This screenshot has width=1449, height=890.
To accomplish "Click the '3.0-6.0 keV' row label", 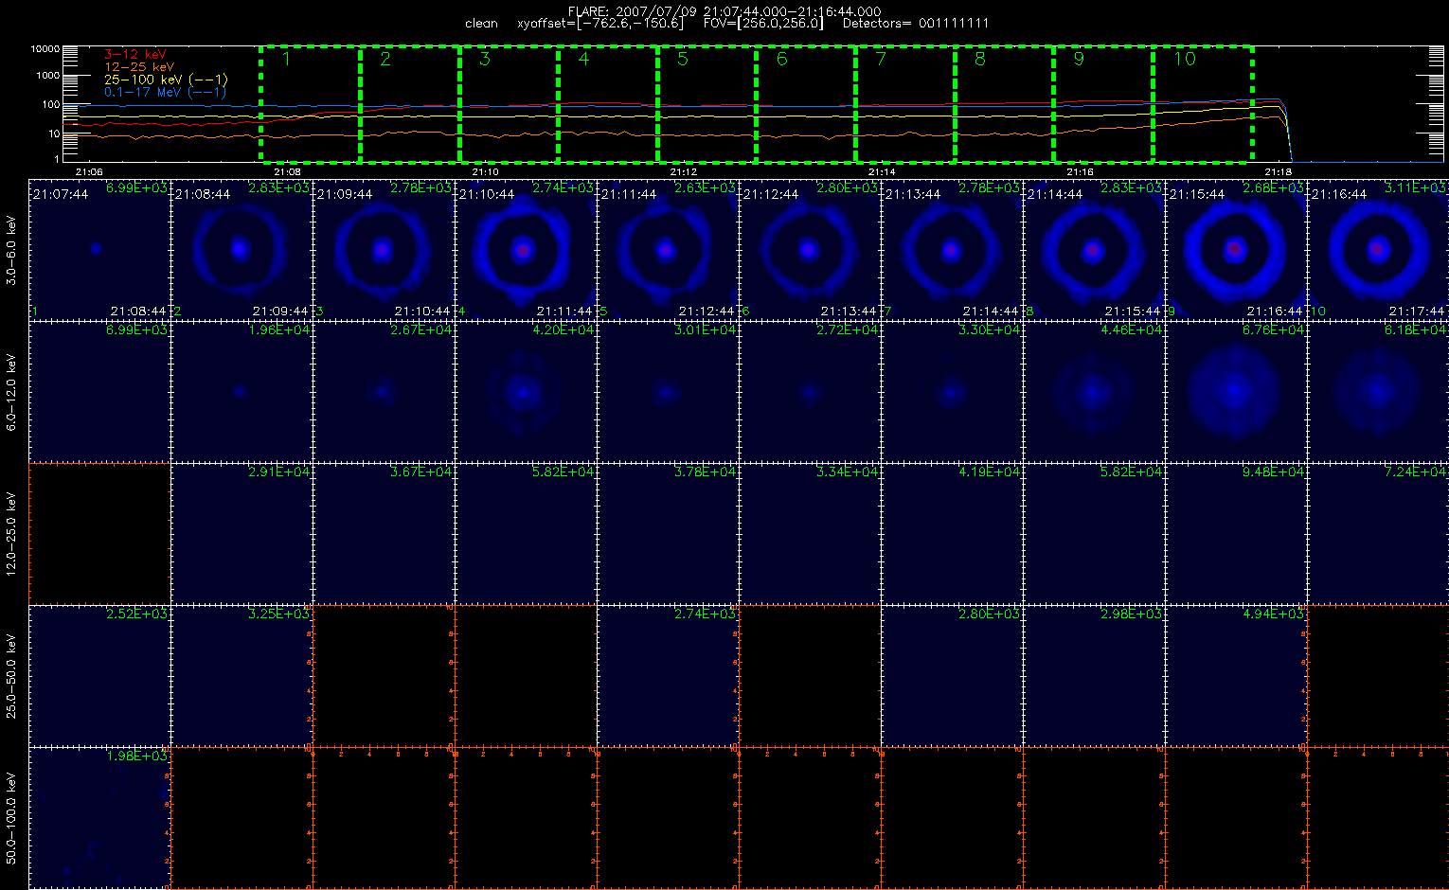I will pyautogui.click(x=11, y=250).
